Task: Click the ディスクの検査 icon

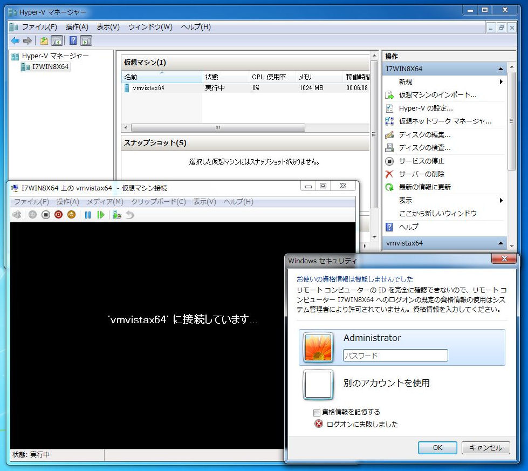Action: tap(389, 148)
